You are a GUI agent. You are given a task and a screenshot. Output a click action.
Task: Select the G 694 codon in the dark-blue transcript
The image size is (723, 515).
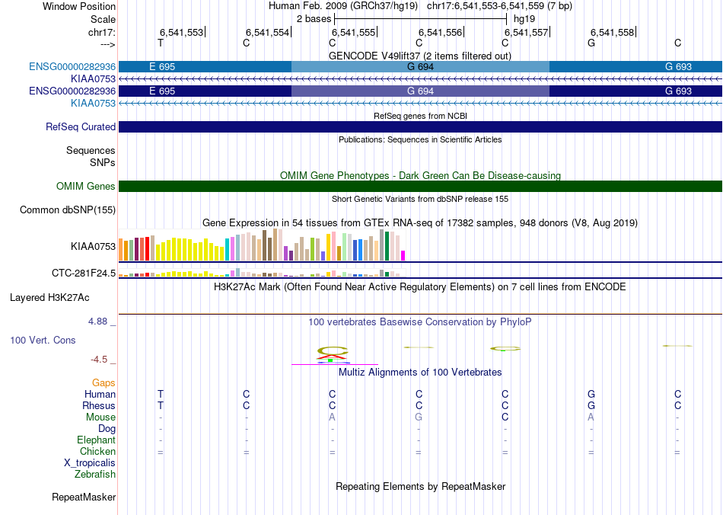(x=421, y=91)
